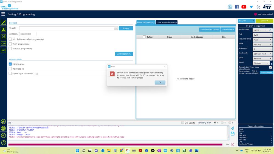Viewport: 274px width, 154px height.
Task: Open the CPU panel
Action: (4, 44)
